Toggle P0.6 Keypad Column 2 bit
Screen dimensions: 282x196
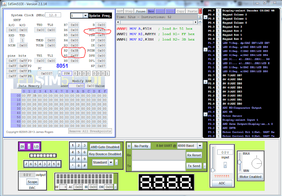click(x=219, y=15)
